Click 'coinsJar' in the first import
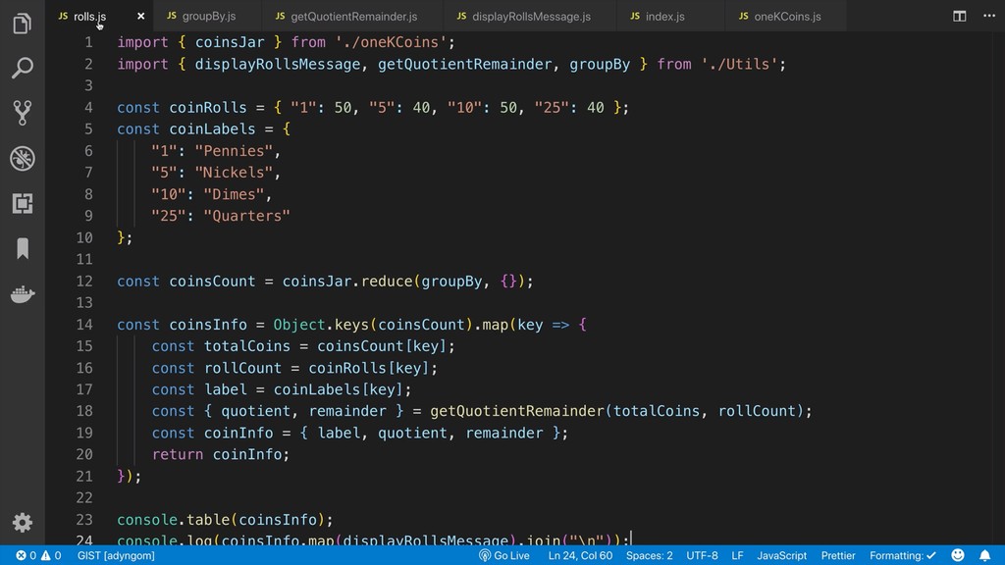Screen dimensions: 1005x565 (x=230, y=42)
